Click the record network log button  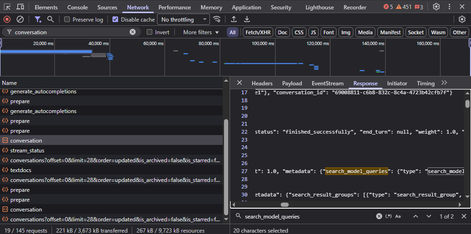(x=7, y=19)
